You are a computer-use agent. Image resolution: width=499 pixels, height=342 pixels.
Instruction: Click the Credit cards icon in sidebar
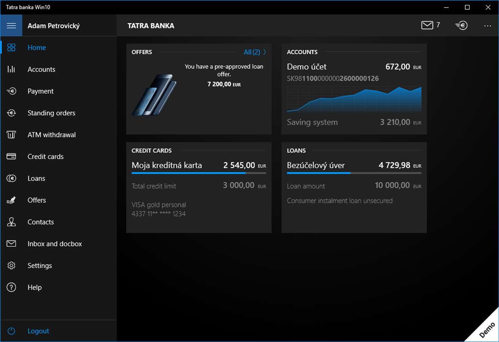11,157
